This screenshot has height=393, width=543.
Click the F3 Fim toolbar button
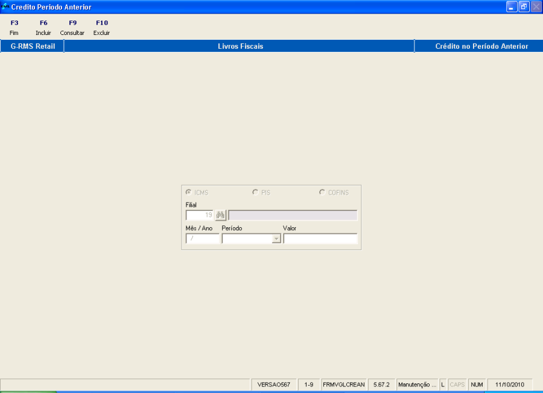click(x=14, y=28)
